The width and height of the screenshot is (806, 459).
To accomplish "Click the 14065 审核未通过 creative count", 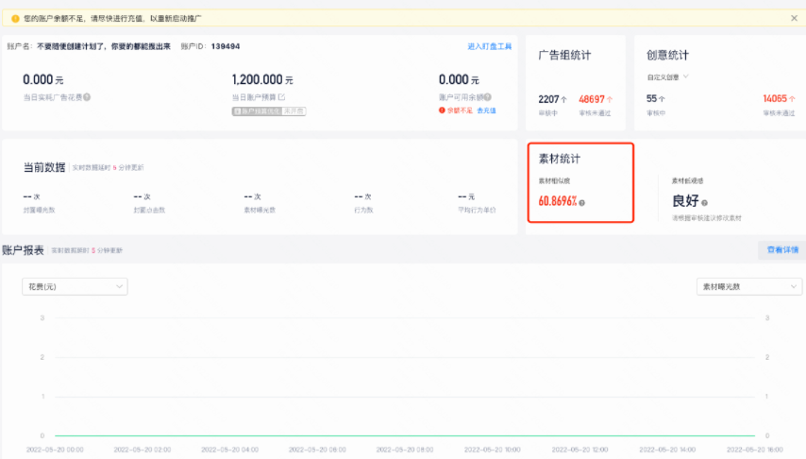I will [778, 99].
